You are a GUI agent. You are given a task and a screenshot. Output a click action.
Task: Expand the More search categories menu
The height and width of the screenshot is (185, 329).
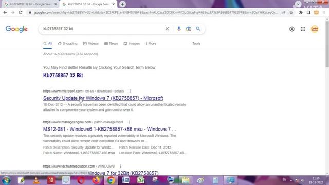[x=151, y=44]
